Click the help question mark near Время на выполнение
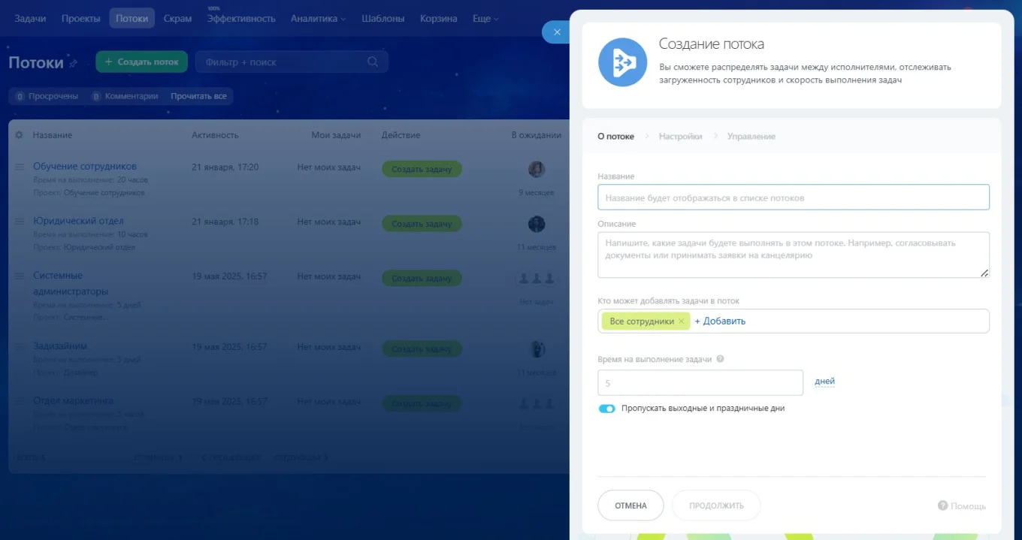 click(x=721, y=358)
